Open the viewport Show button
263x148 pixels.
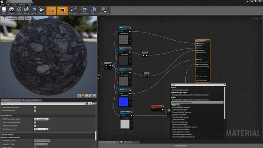[28, 18]
